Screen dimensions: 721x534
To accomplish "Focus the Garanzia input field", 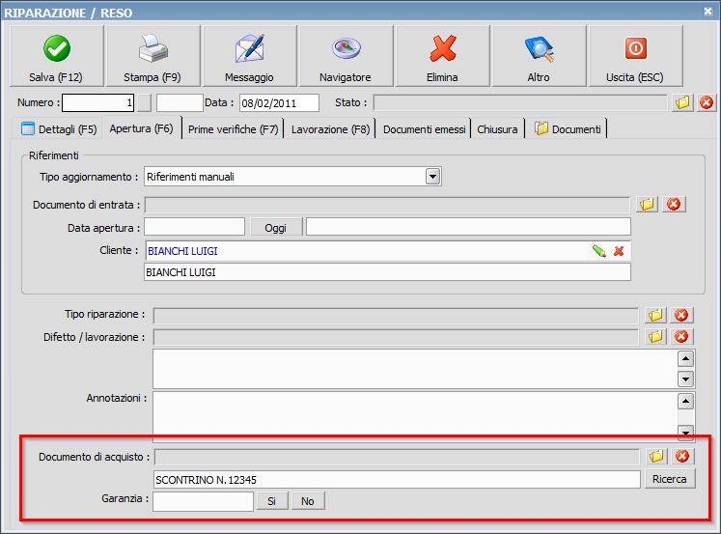I will [x=204, y=501].
